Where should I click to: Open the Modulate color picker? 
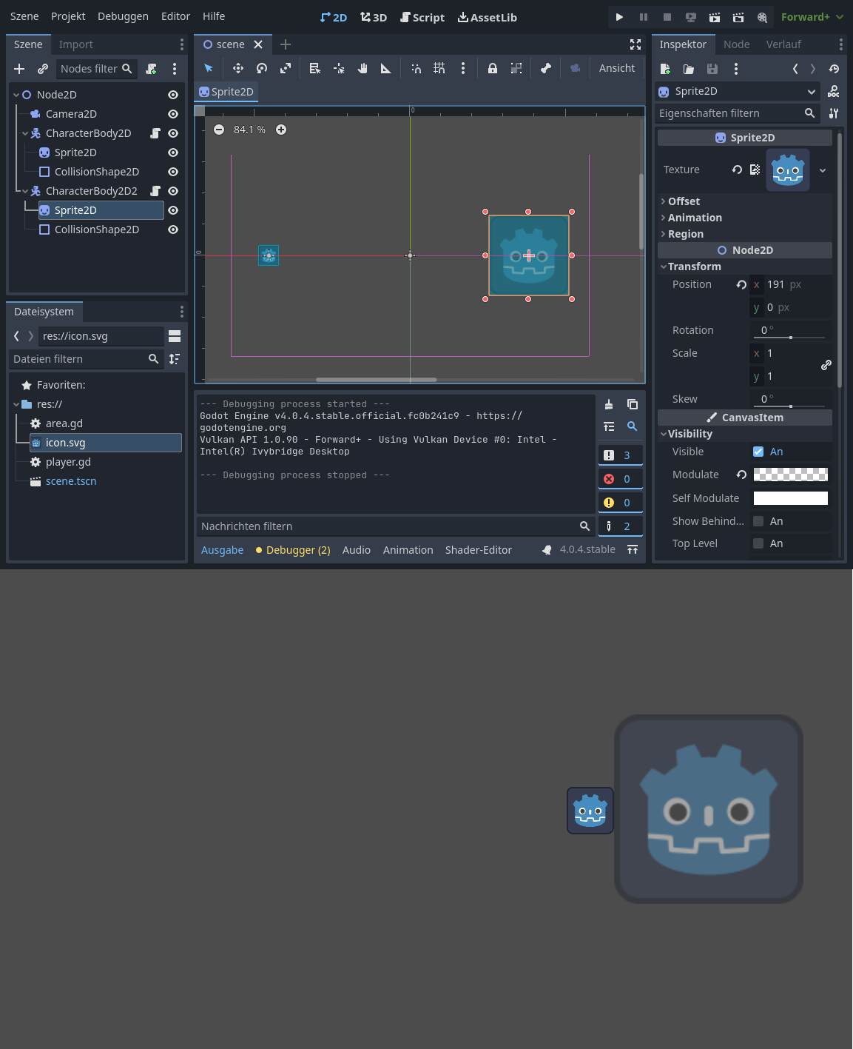(x=791, y=475)
